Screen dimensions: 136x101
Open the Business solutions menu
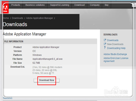point(35,5)
